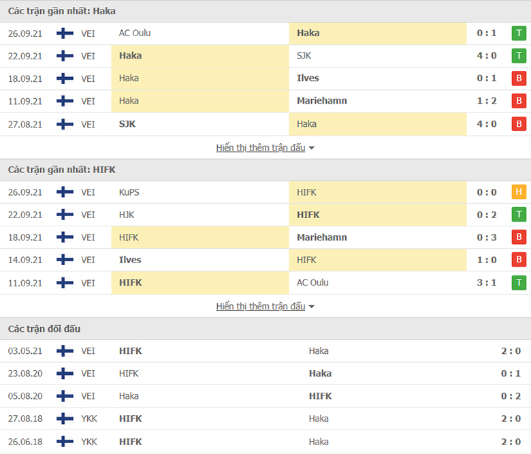Expand more matches under the HIFK section
The image size is (531, 454).
[261, 306]
